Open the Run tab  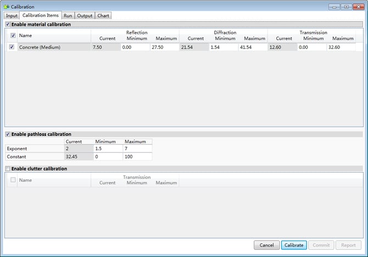pos(68,16)
